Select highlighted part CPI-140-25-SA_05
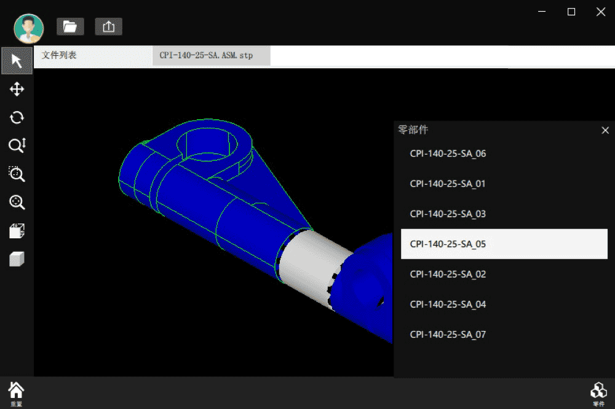 click(504, 244)
